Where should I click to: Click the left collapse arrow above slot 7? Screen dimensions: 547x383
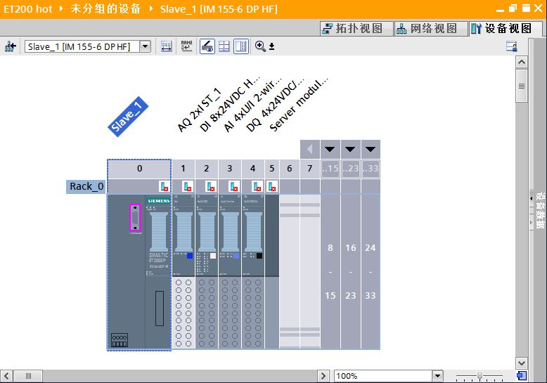[x=310, y=149]
